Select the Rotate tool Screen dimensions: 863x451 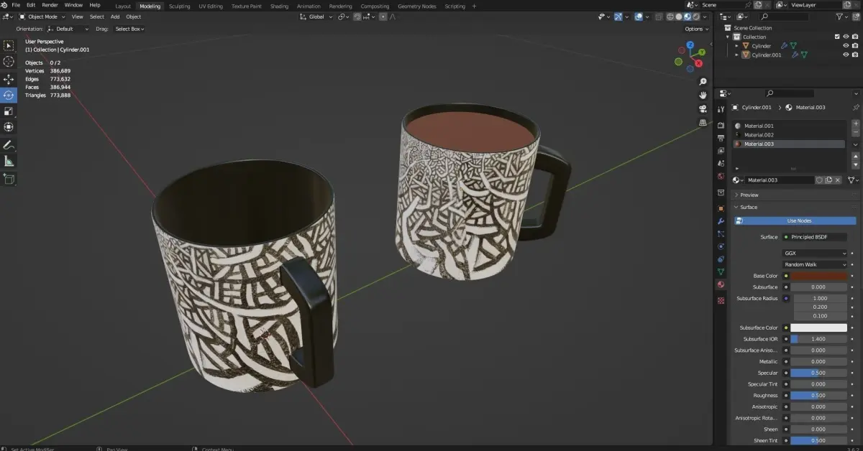click(9, 96)
